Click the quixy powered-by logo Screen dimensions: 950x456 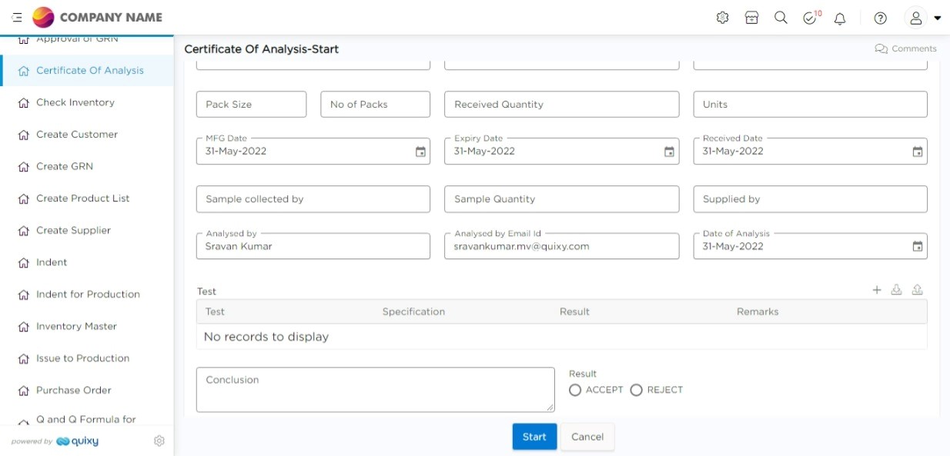pyautogui.click(x=77, y=441)
